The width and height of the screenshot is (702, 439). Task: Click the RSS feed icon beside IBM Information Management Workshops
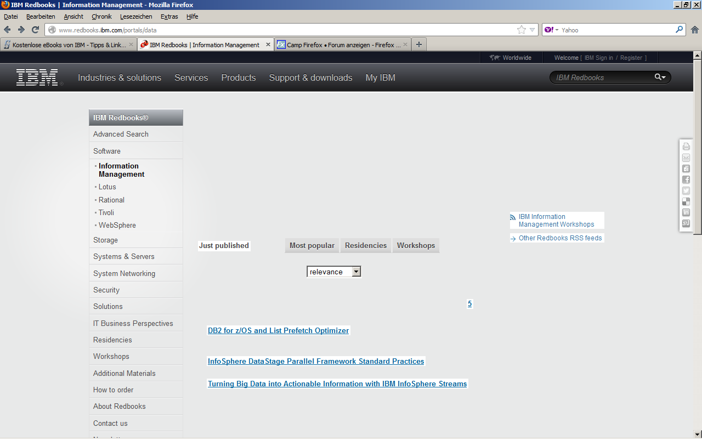coord(513,217)
